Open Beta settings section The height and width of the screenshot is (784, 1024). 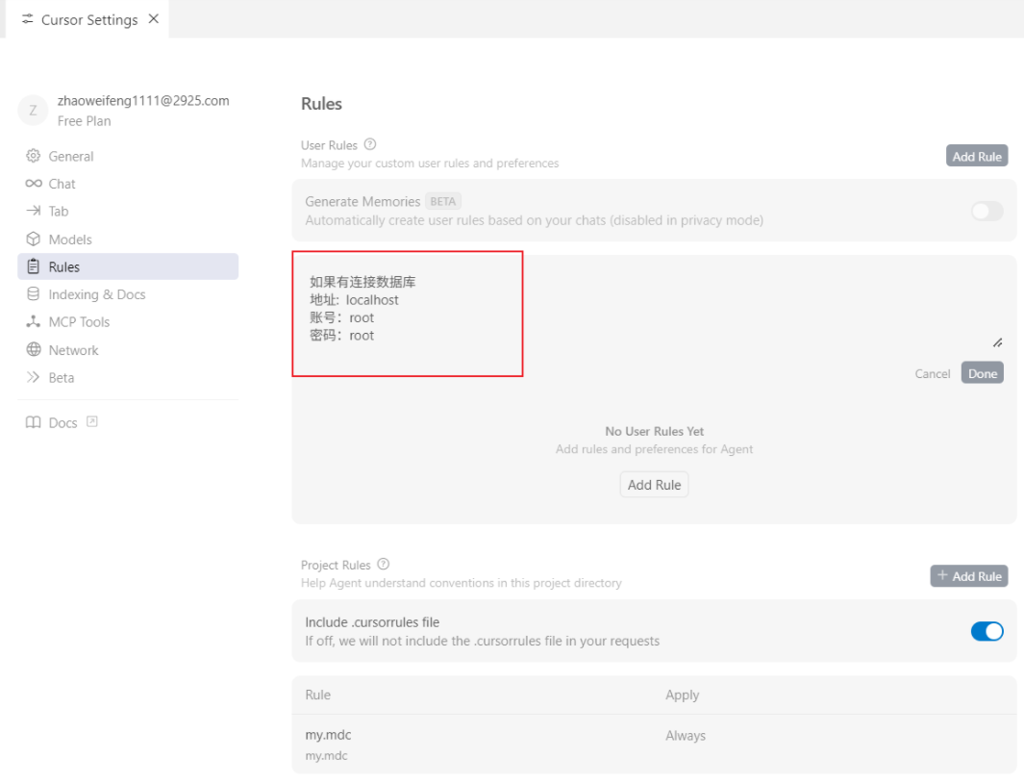[x=128, y=377]
